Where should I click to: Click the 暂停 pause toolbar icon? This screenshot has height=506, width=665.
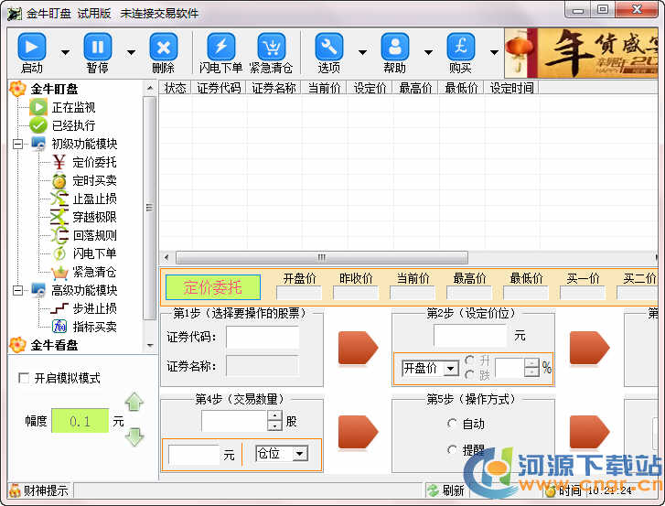tap(98, 47)
